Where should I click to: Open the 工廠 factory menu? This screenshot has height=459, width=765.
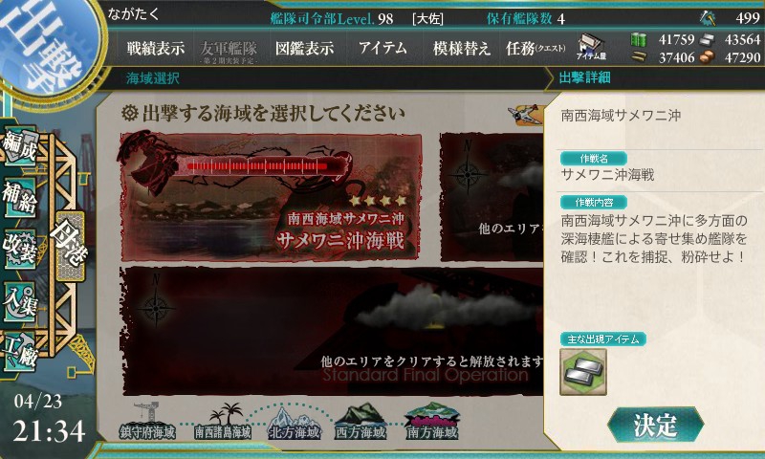click(20, 352)
